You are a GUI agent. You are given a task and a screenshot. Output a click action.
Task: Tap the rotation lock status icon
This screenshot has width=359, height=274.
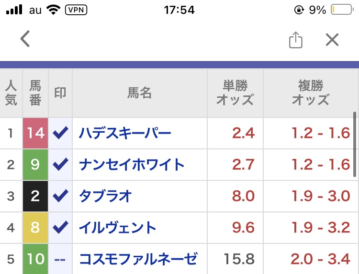click(299, 10)
